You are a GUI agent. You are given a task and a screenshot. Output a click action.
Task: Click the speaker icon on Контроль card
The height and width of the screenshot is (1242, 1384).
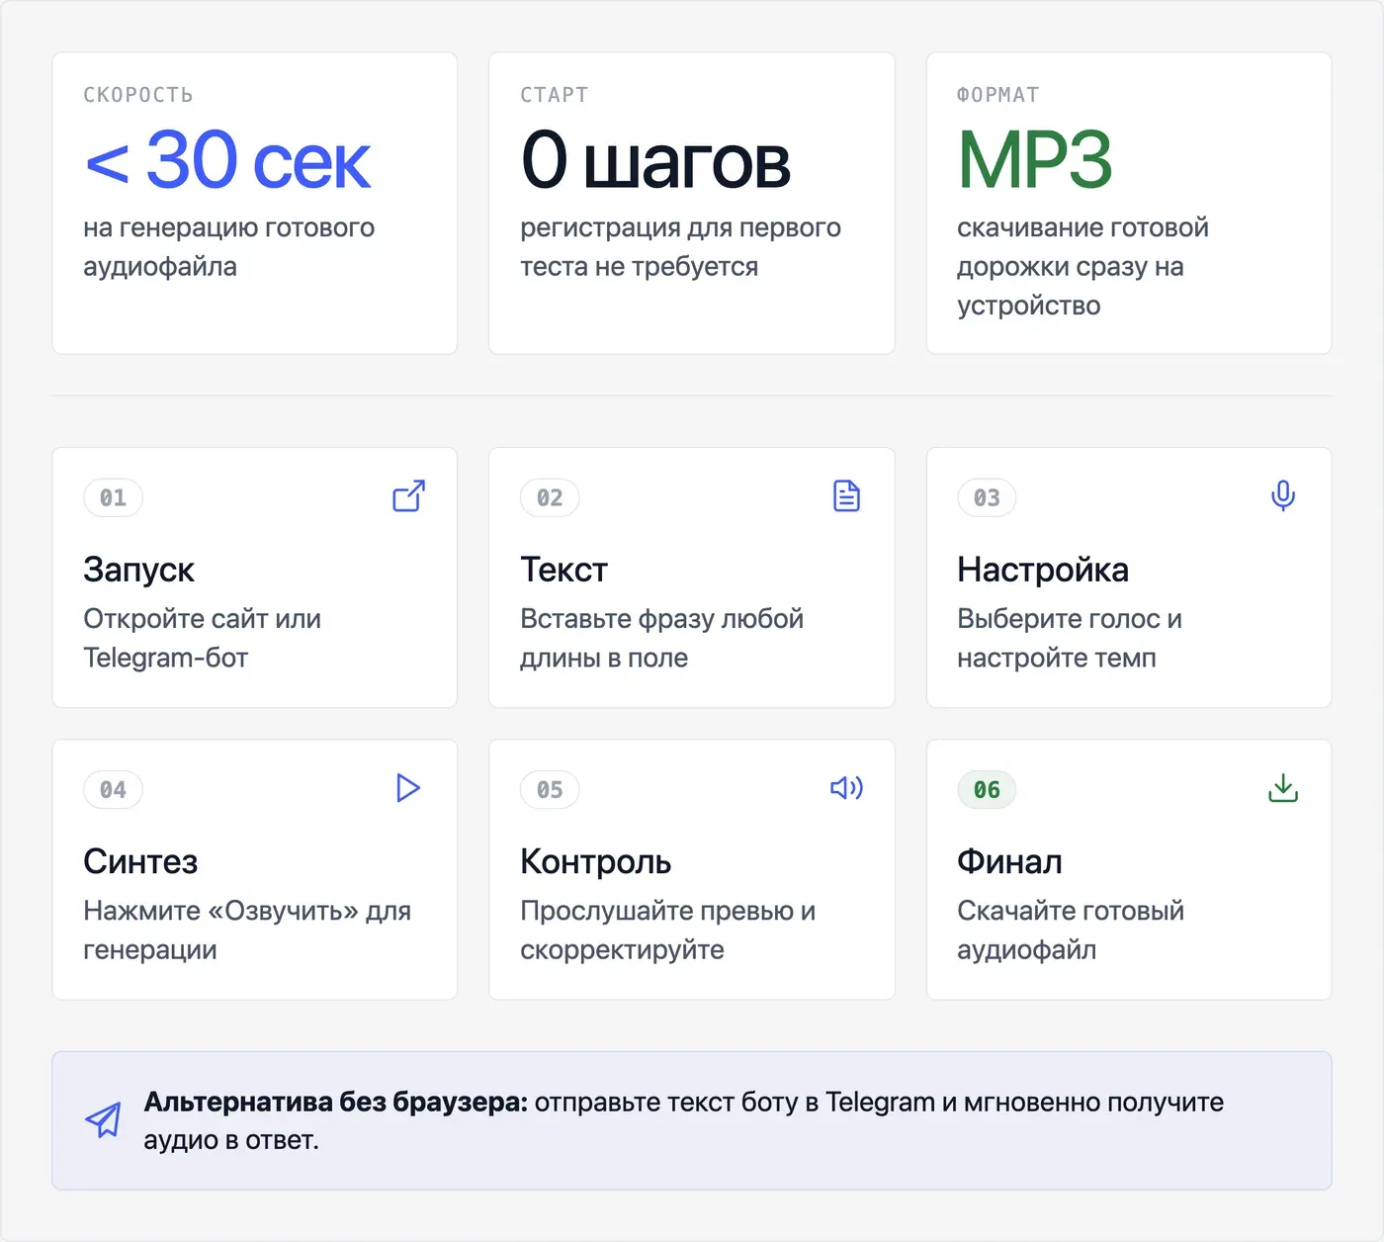click(x=846, y=788)
